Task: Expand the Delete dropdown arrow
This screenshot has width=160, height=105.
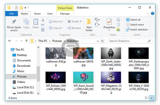Action: [81, 21]
